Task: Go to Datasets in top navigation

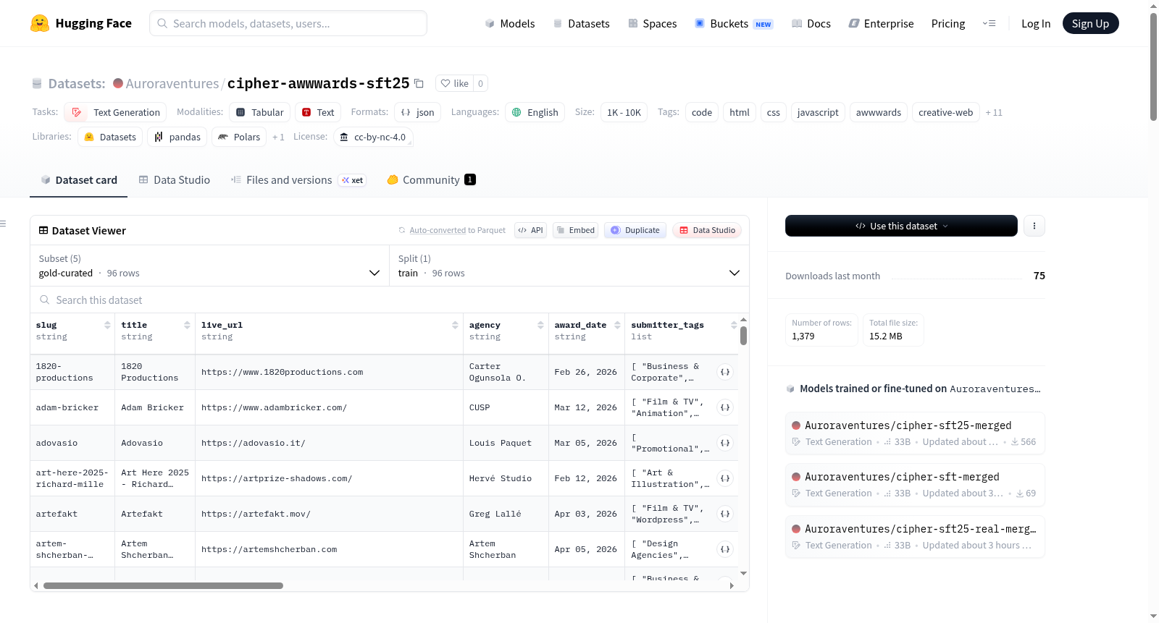Action: [x=582, y=23]
